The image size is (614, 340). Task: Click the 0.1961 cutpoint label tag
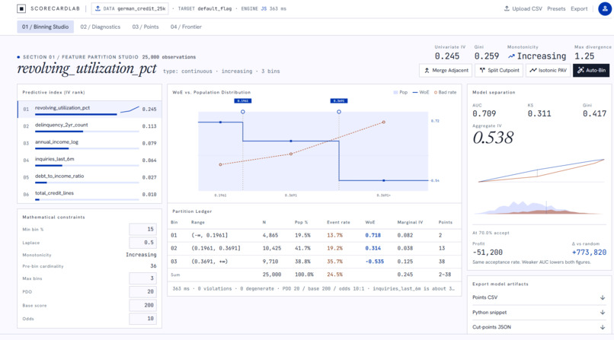tap(243, 101)
